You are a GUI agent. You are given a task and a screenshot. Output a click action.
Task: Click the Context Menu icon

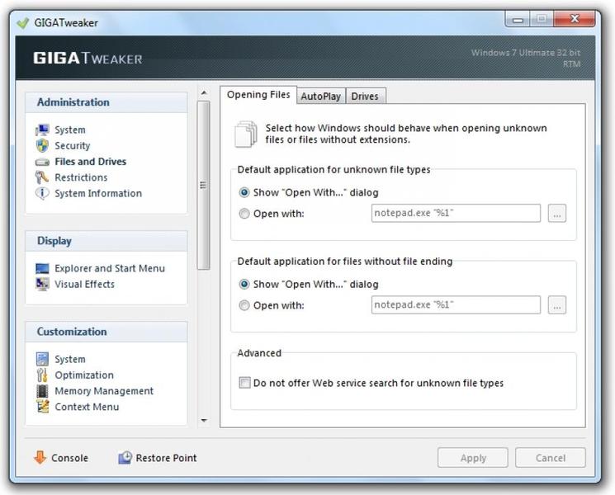(42, 407)
